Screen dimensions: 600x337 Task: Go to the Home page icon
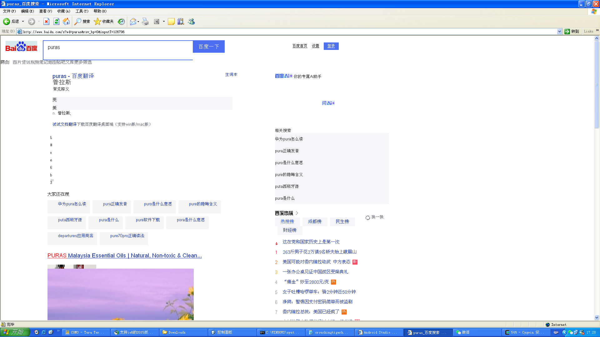tap(66, 22)
